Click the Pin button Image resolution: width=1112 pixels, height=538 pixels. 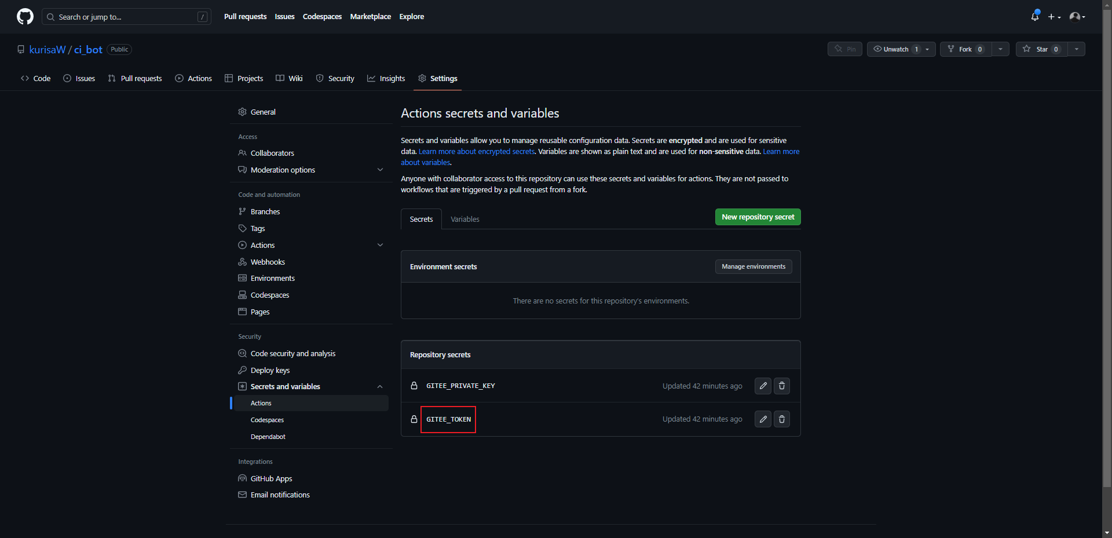point(845,49)
